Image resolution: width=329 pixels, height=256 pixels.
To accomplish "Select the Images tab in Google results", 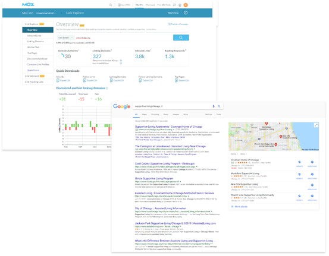I will click(176, 115).
